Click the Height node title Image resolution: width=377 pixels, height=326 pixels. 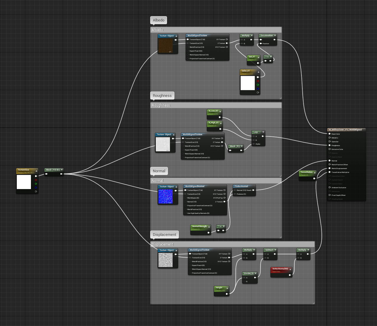point(219,287)
